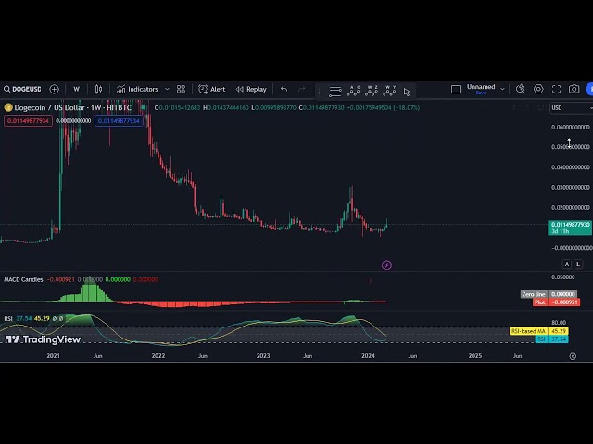Open the indicator templates grid icon
Screen dimensions: 593x444
click(182, 90)
